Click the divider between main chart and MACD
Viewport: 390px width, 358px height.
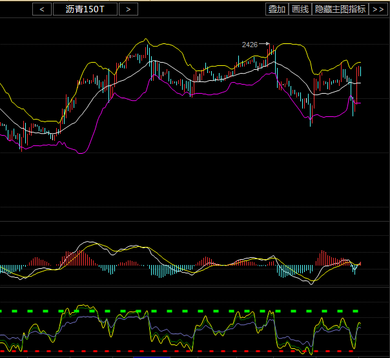[x=194, y=222]
